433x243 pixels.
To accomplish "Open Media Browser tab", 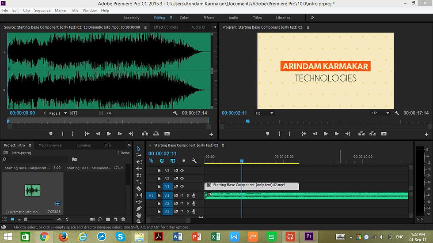I will click(50, 145).
